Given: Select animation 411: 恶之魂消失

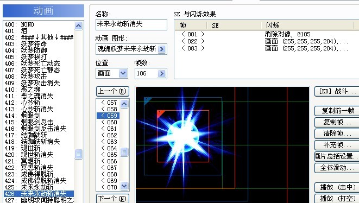Looking at the screenshot, I should click(x=39, y=96).
